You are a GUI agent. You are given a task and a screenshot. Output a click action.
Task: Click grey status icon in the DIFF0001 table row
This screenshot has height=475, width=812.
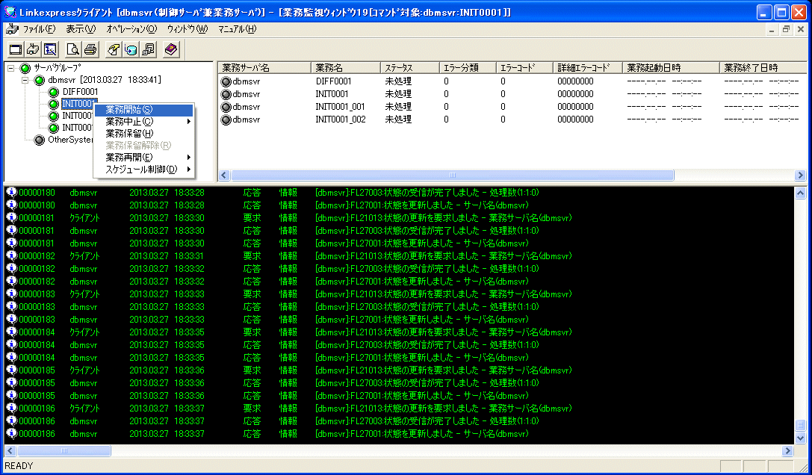tap(226, 81)
